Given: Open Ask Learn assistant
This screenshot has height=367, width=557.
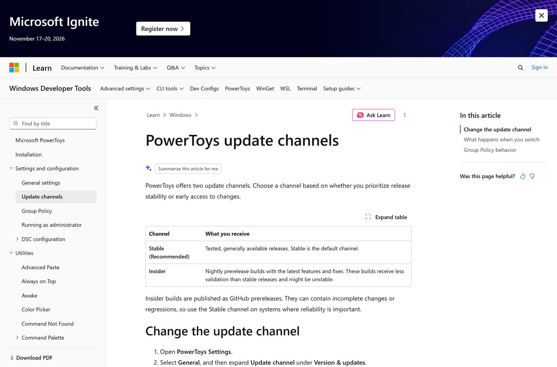Looking at the screenshot, I should click(374, 115).
